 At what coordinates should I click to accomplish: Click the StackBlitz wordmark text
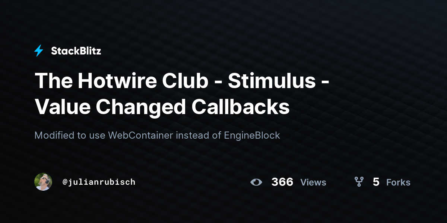point(76,51)
